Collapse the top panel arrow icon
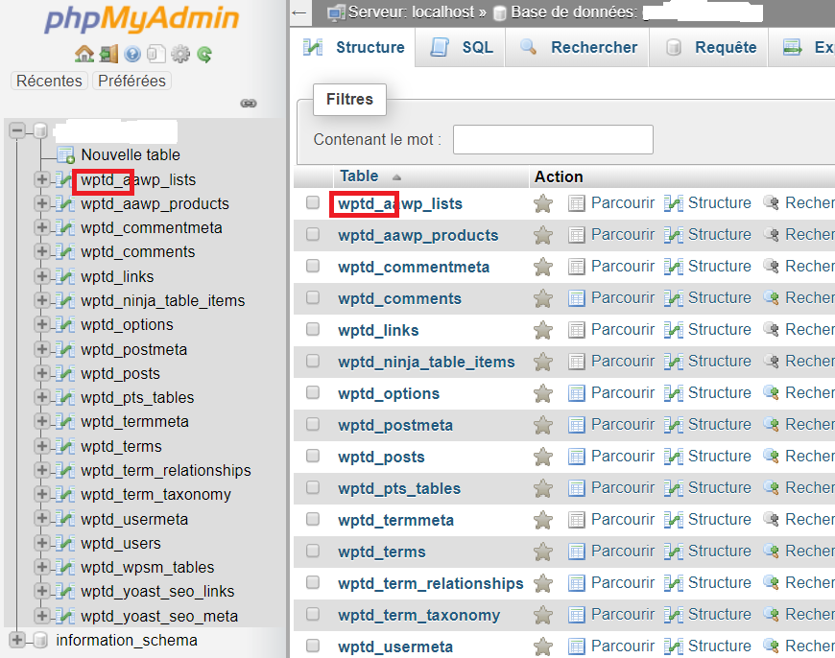Screen dimensions: 835x658 click(299, 12)
